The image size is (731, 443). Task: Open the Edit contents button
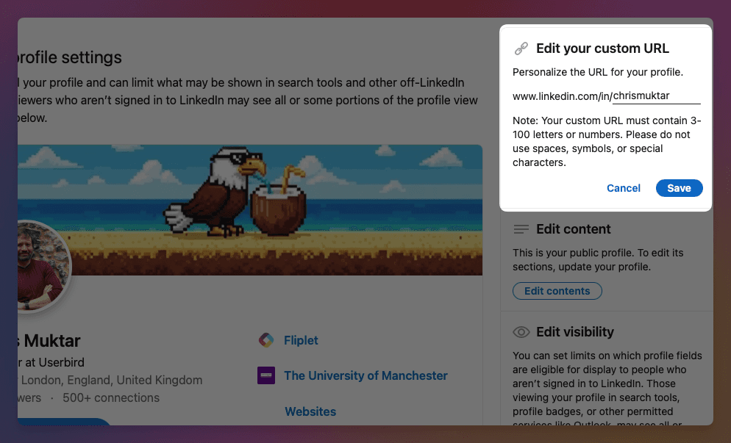tap(557, 291)
